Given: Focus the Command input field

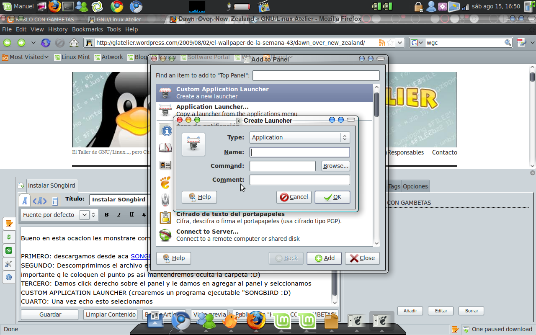Looking at the screenshot, I should (283, 166).
